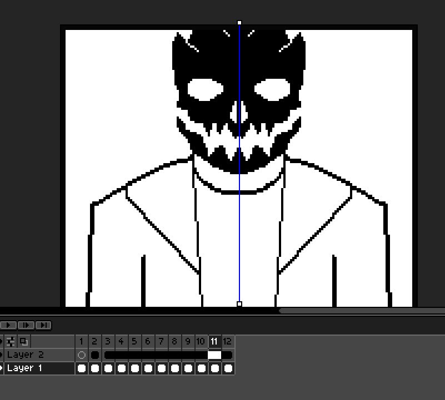Viewport: 445px width, 400px height.
Task: Select the Layer 1 cel at frame 4
Action: (122, 368)
